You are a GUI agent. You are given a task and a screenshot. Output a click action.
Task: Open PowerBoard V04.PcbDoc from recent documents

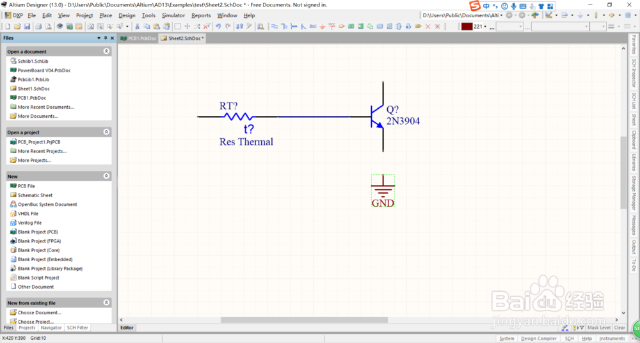coord(44,70)
